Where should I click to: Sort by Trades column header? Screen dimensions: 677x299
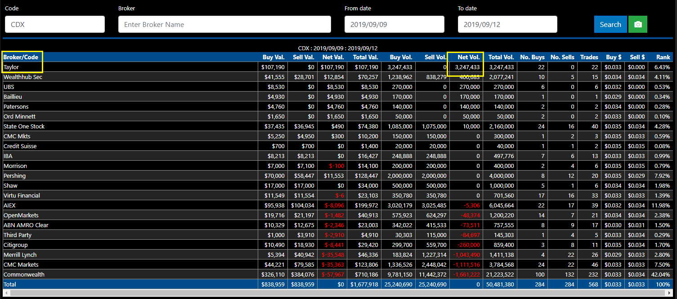(589, 57)
